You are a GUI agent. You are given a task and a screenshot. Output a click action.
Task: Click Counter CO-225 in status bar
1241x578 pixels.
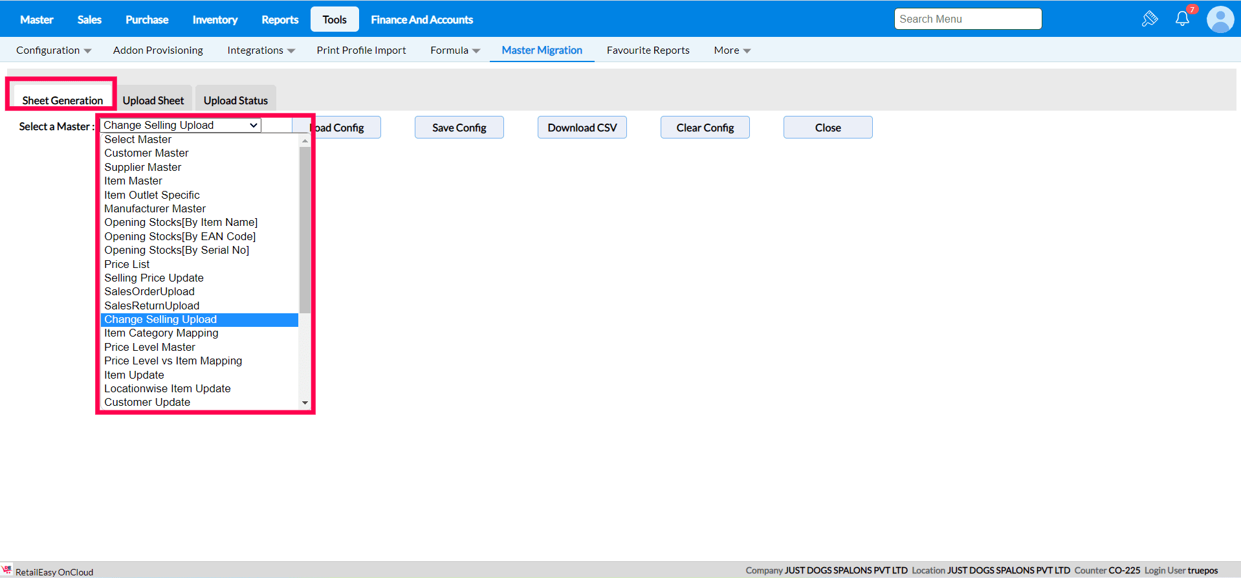(x=1107, y=570)
